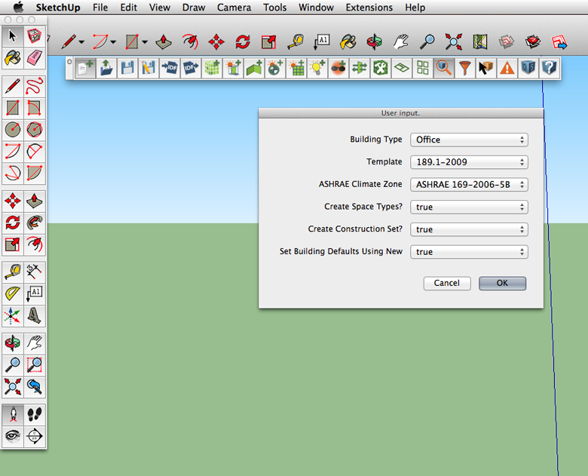The width and height of the screenshot is (588, 476).
Task: Select the Protractor tool
Action: pos(13,293)
